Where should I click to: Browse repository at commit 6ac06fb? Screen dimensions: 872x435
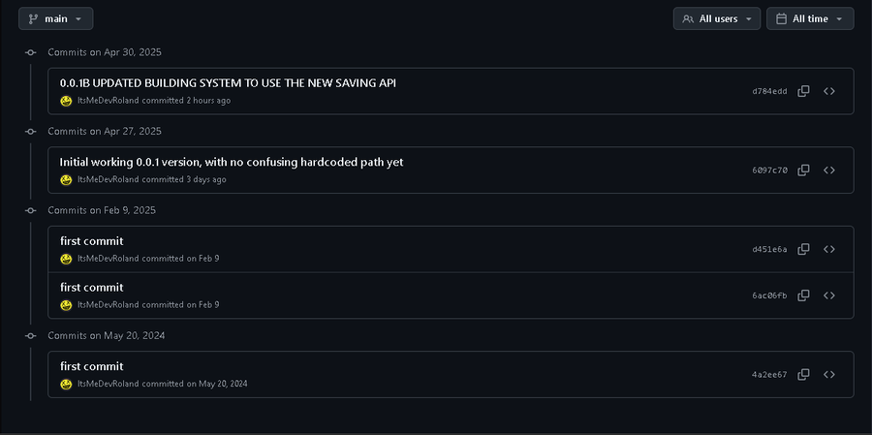point(829,295)
